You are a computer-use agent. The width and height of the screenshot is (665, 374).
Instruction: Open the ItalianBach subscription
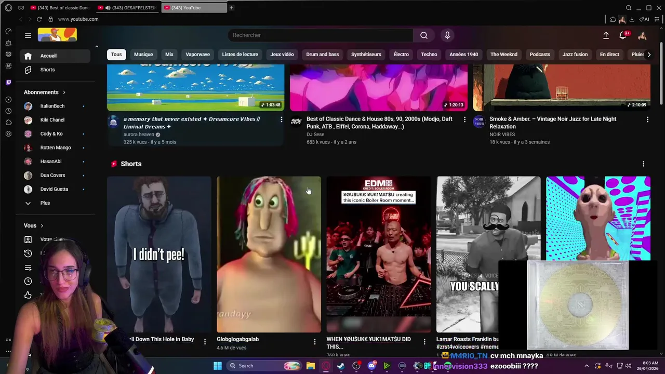tap(55, 106)
